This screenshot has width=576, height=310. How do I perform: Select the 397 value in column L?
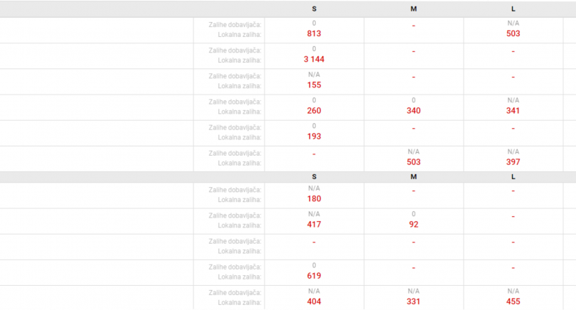(x=513, y=162)
